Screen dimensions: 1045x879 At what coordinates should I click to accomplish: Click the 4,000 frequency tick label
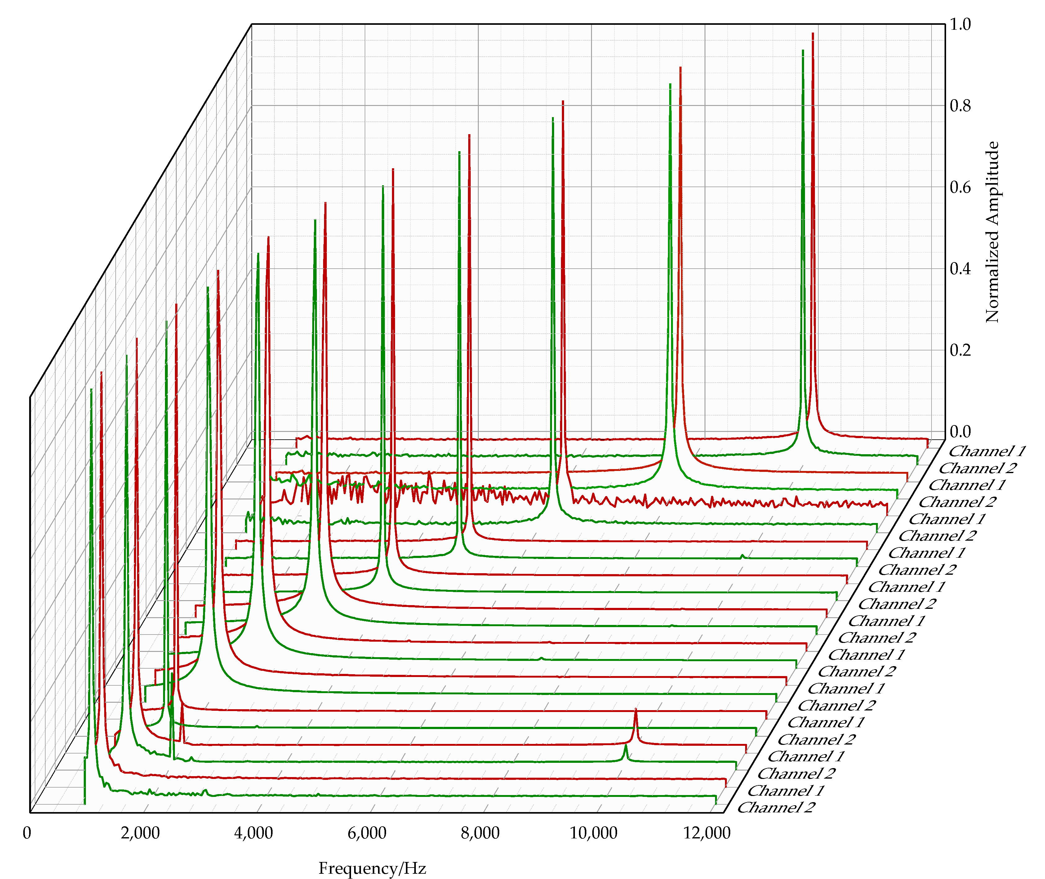click(253, 833)
